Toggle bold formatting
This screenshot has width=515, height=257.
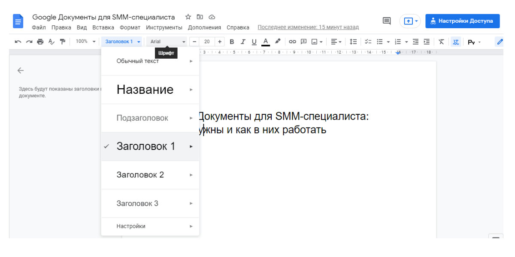point(232,42)
